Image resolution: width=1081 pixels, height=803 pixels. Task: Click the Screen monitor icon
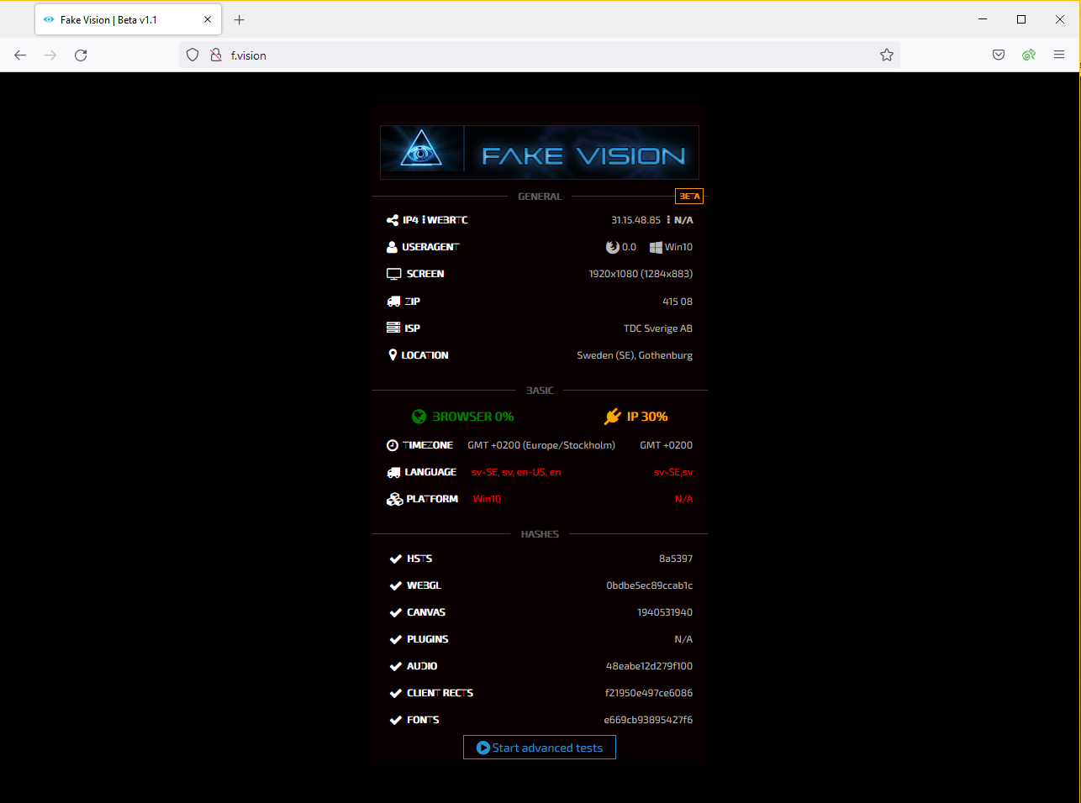pos(393,274)
